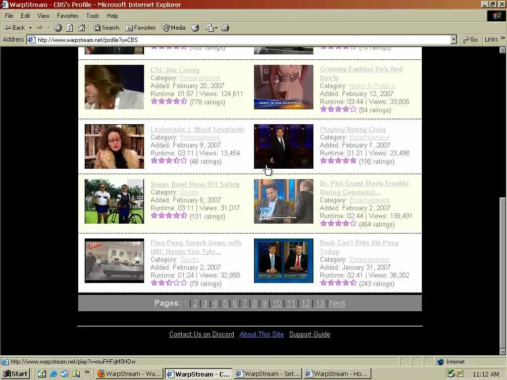The image size is (507, 380).
Task: Expand the Quick Launch overflow chevron
Action: coord(87,372)
